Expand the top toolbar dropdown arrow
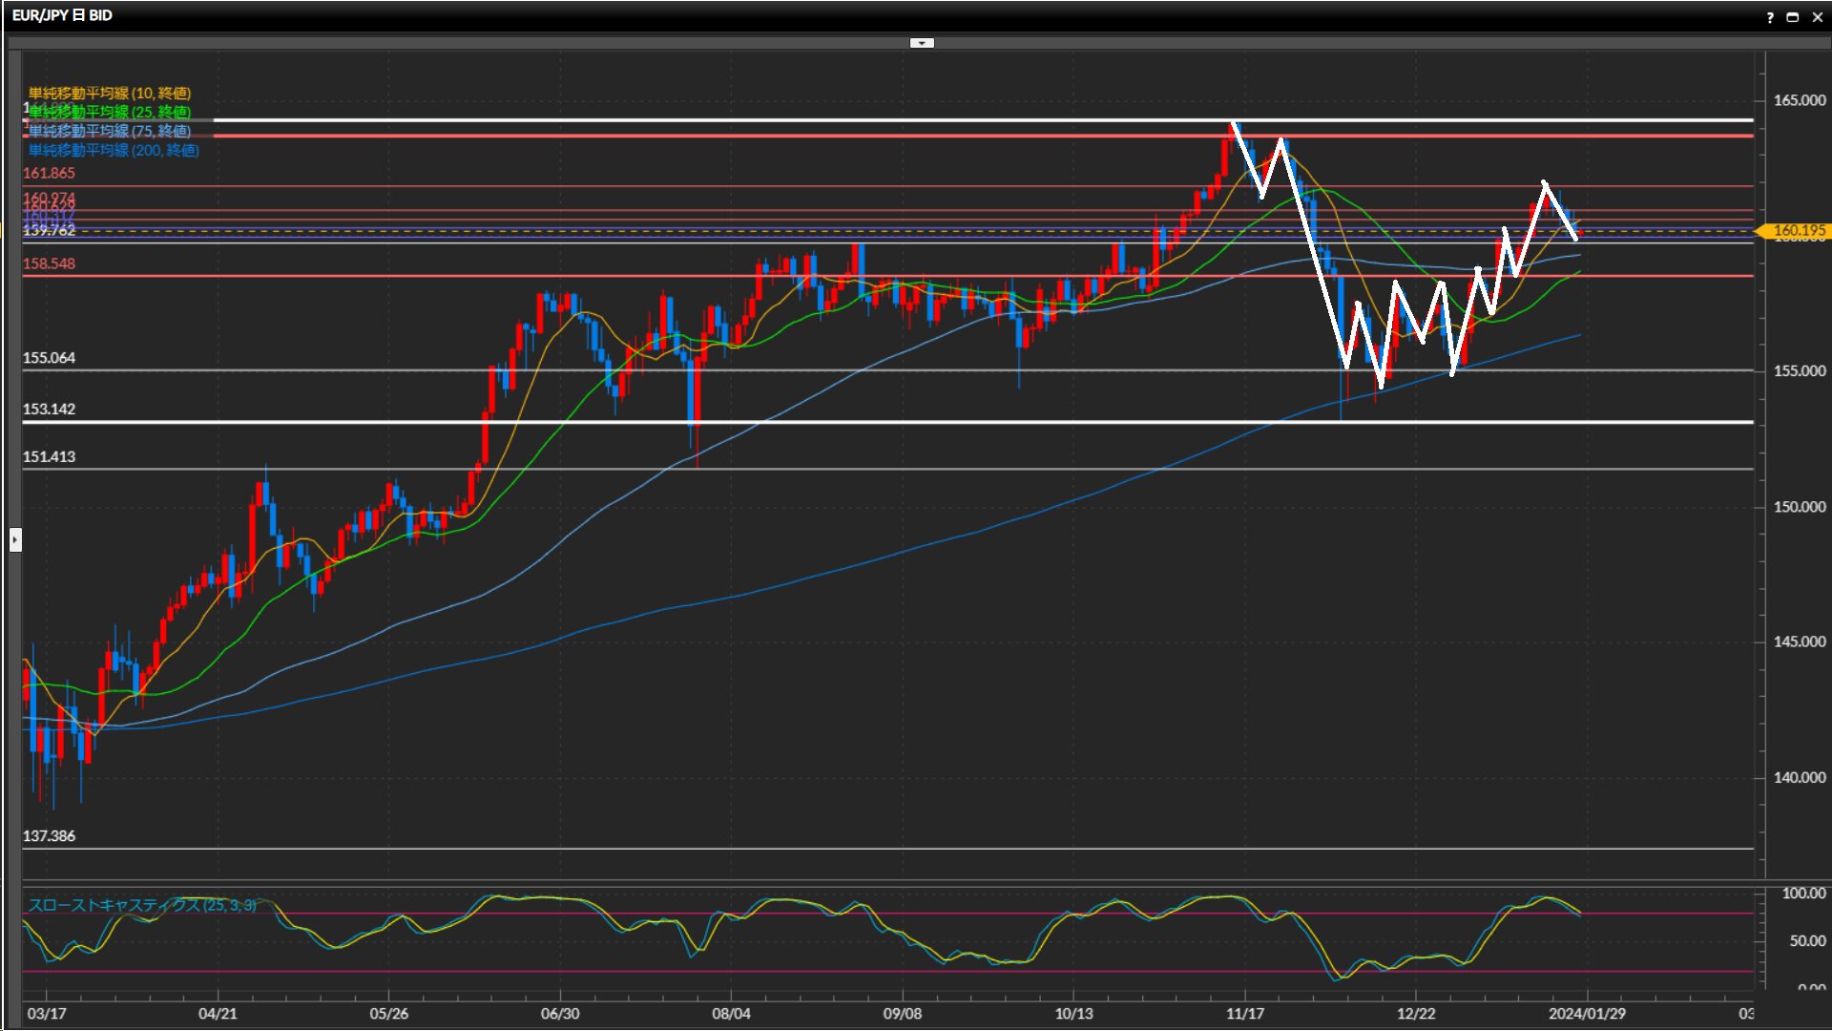Screen dimensions: 1832x1031 pyautogui.click(x=922, y=43)
